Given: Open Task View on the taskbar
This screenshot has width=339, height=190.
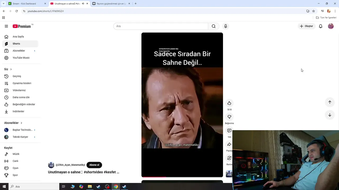Looking at the screenshot, I should click(x=64, y=187).
